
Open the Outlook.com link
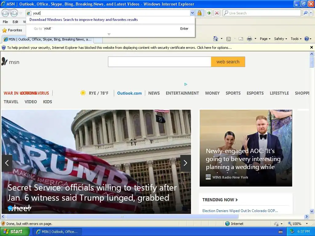[x=130, y=93]
